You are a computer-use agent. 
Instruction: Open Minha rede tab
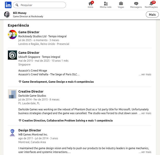(x=106, y=5)
